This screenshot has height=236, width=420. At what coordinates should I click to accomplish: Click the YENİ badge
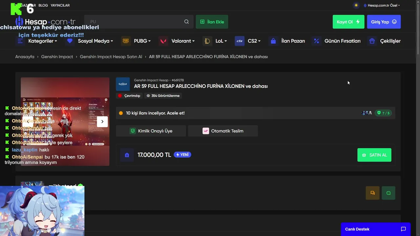pos(182,155)
